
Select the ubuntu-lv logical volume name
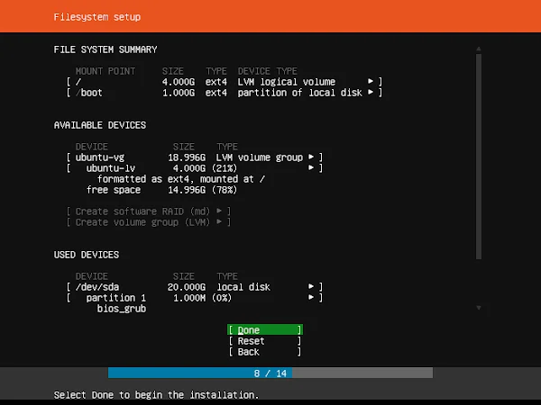[x=110, y=168]
